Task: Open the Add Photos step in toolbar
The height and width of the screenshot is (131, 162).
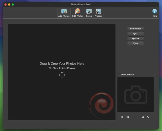Action: point(64,13)
